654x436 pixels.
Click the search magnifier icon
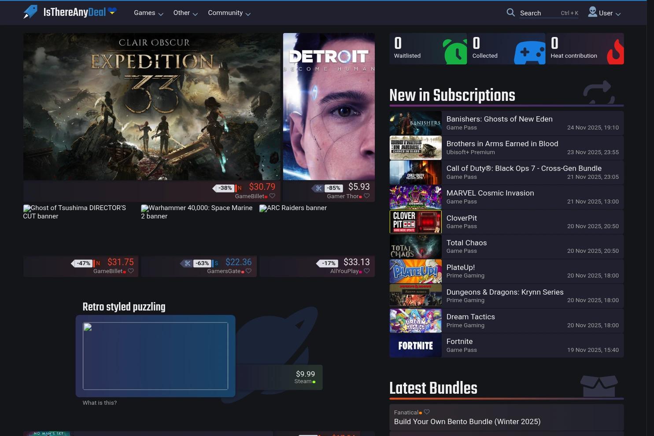click(511, 13)
